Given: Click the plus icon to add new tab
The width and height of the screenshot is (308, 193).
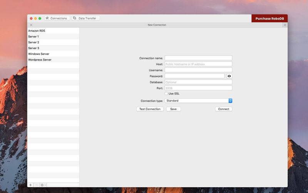Looking at the screenshot, I should [285, 25].
